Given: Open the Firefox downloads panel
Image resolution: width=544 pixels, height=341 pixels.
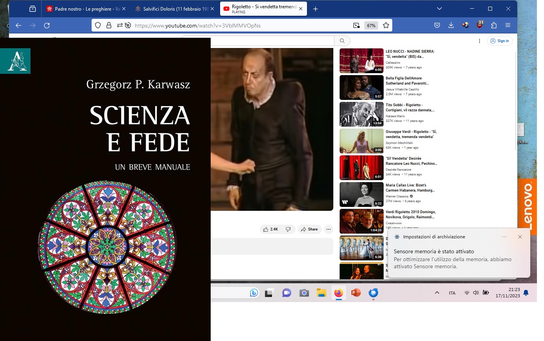Looking at the screenshot, I should [x=451, y=26].
